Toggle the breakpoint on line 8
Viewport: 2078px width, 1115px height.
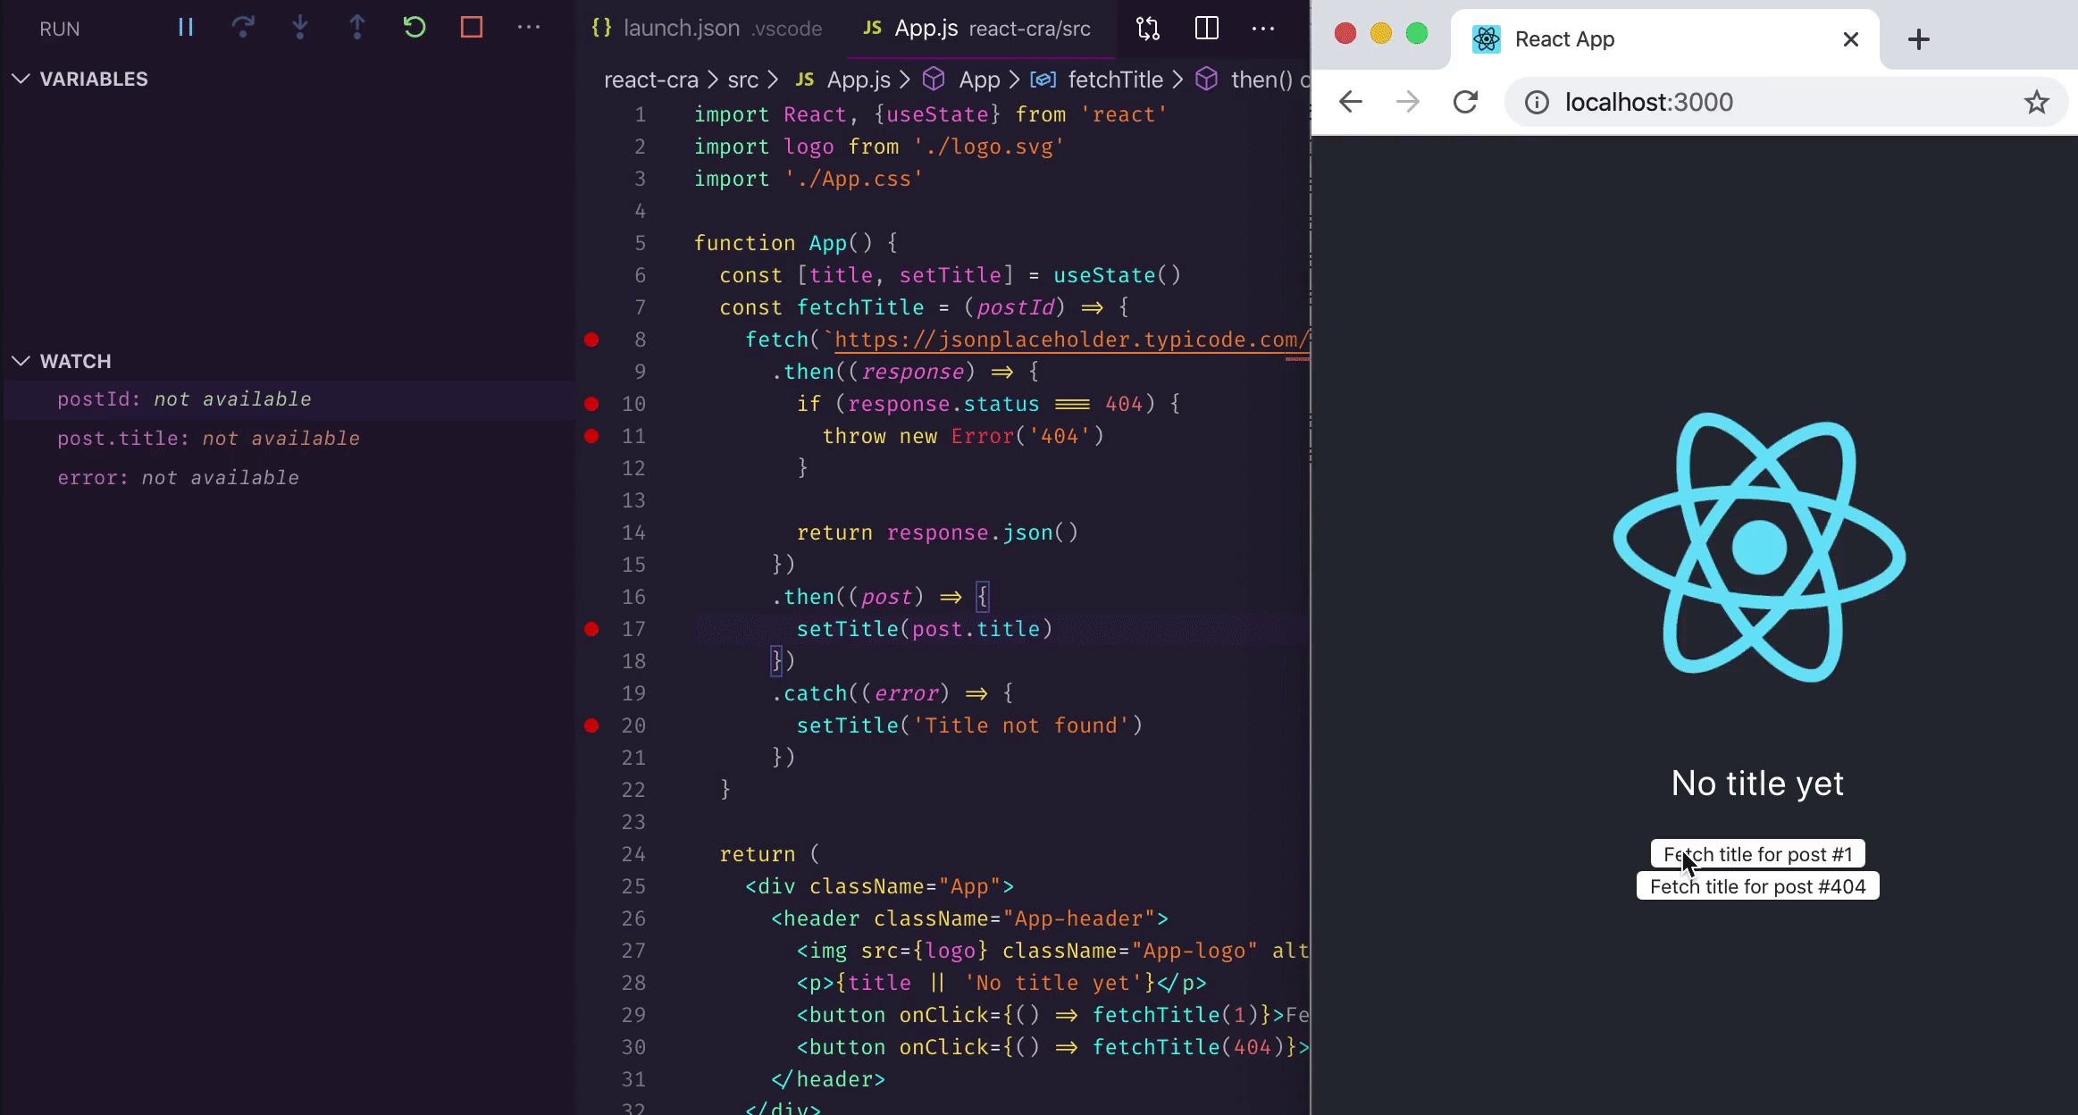pos(591,340)
